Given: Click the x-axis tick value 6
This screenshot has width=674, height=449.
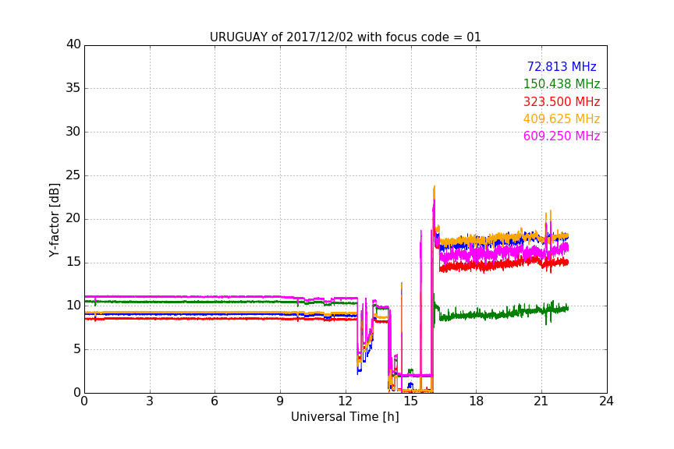Looking at the screenshot, I should [x=215, y=401].
